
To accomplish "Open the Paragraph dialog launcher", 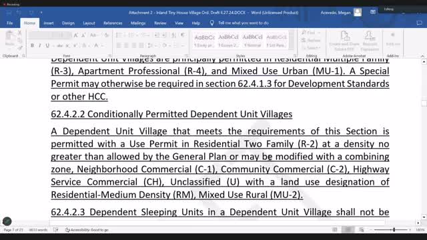I will [187, 56].
